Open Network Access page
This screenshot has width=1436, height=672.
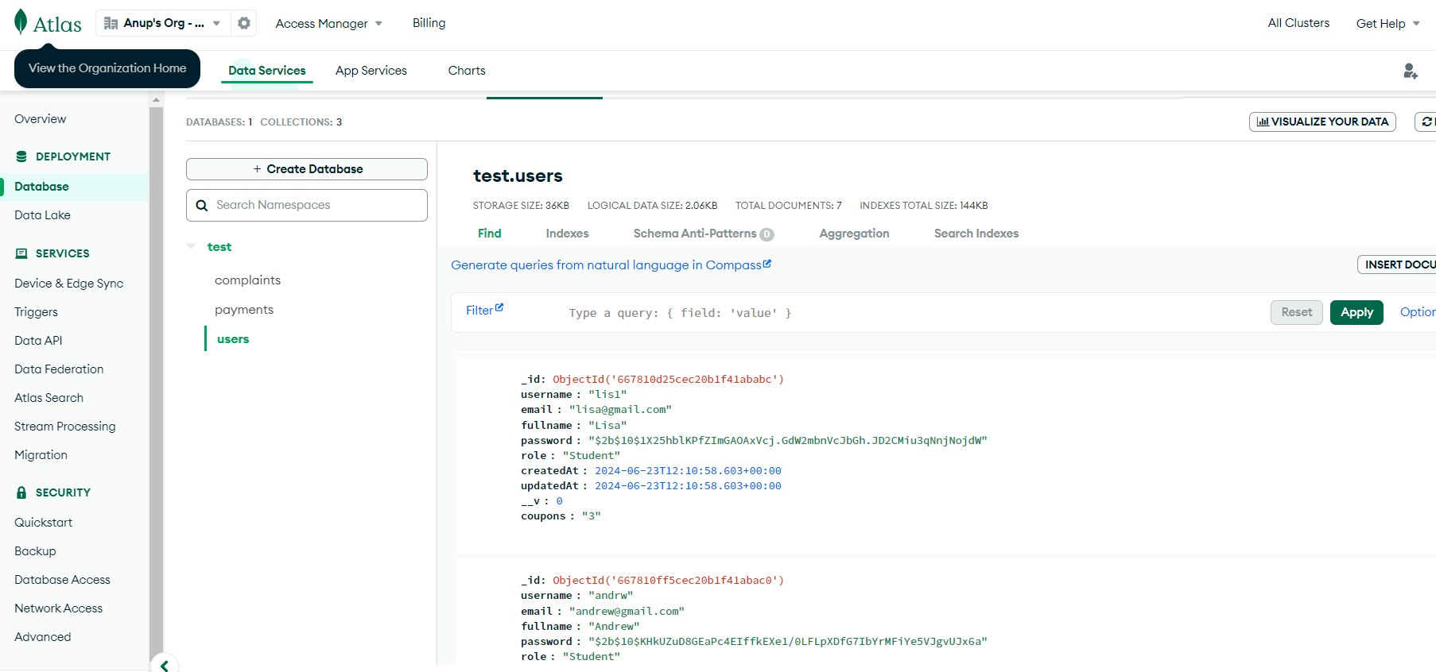pos(59,608)
